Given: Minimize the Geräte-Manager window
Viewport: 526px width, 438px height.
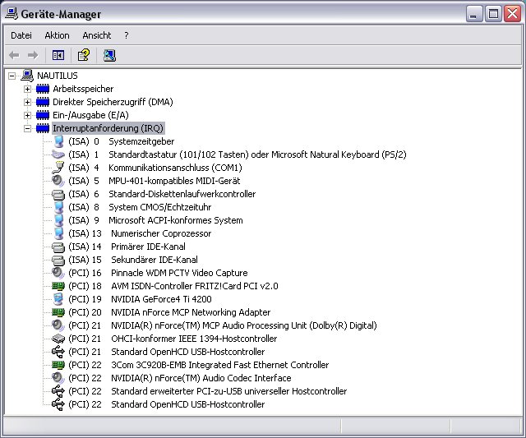Looking at the screenshot, I should click(x=474, y=14).
